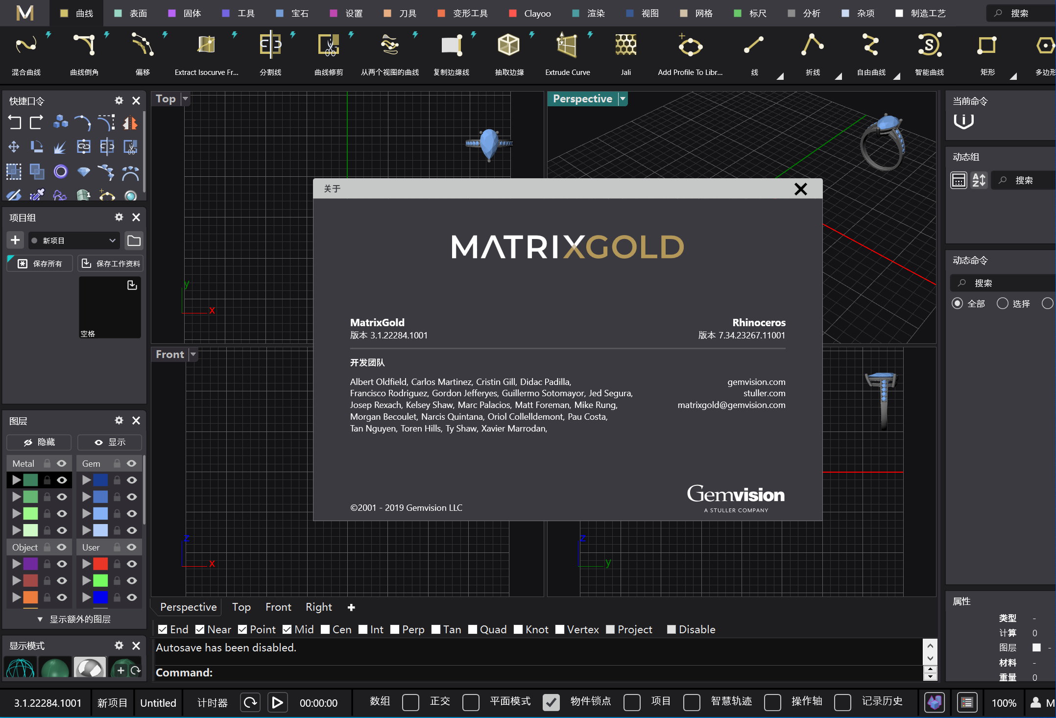Open the 渲染 render menu tab
The width and height of the screenshot is (1056, 718).
588,13
